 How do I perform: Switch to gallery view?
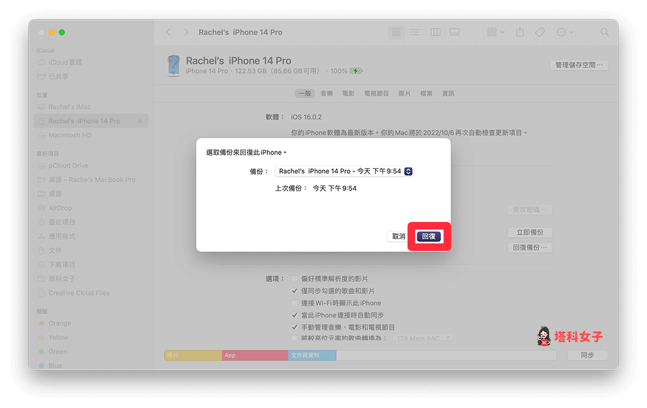pos(454,32)
